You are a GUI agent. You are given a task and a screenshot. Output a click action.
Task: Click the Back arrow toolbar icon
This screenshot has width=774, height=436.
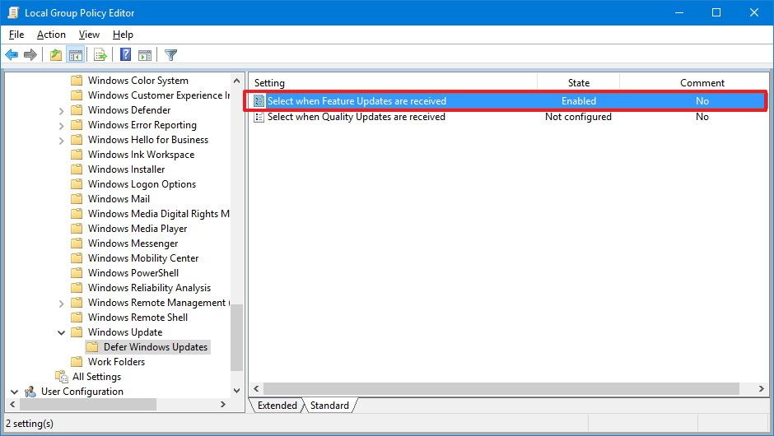[12, 55]
